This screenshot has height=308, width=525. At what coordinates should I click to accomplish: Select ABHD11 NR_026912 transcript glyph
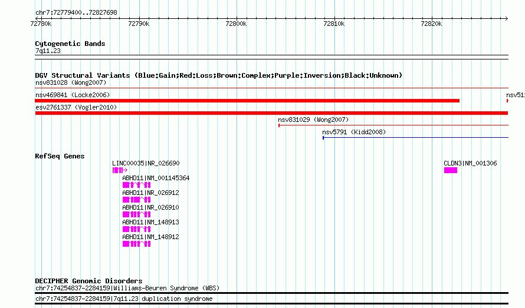coord(137,200)
